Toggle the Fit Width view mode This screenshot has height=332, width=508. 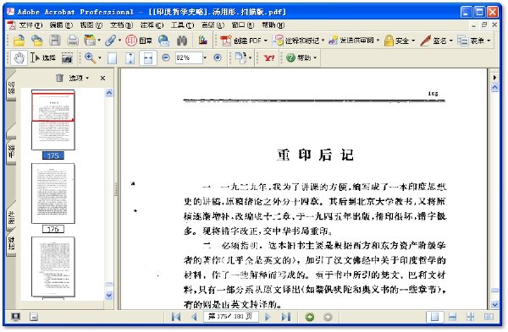pyautogui.click(x=148, y=58)
